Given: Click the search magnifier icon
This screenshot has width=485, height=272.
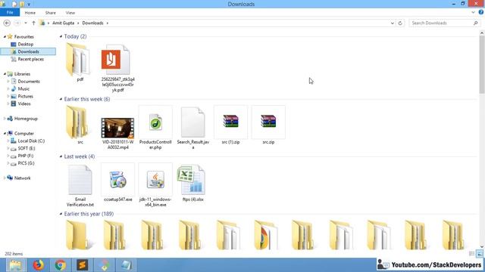Looking at the screenshot, I should [476, 23].
